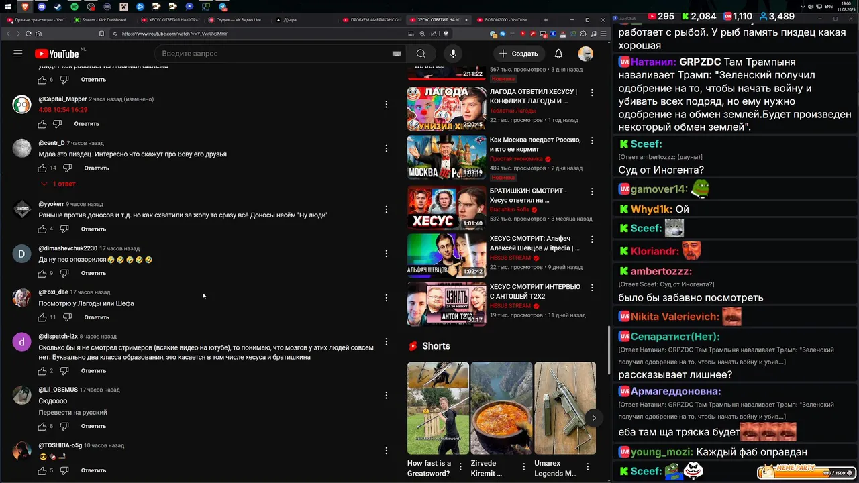Click the 'Создать' create button
859x483 pixels.
coord(519,54)
